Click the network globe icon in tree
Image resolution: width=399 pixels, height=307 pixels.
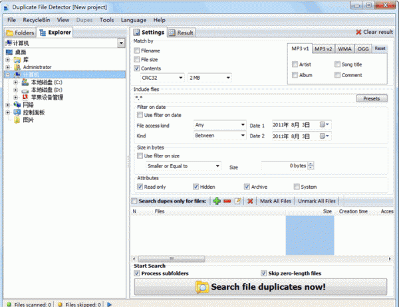point(17,104)
